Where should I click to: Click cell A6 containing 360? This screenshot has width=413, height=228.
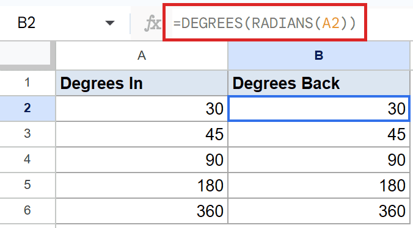(x=142, y=210)
